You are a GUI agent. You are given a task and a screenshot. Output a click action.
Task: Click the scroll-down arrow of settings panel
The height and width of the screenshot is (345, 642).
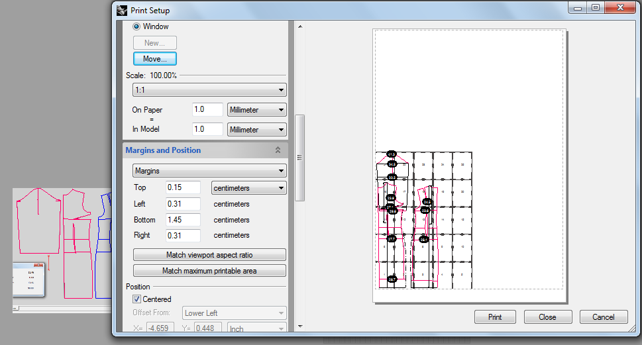[299, 326]
